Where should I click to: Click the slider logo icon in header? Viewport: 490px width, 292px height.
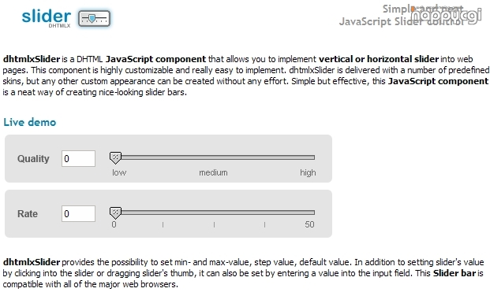click(x=94, y=18)
